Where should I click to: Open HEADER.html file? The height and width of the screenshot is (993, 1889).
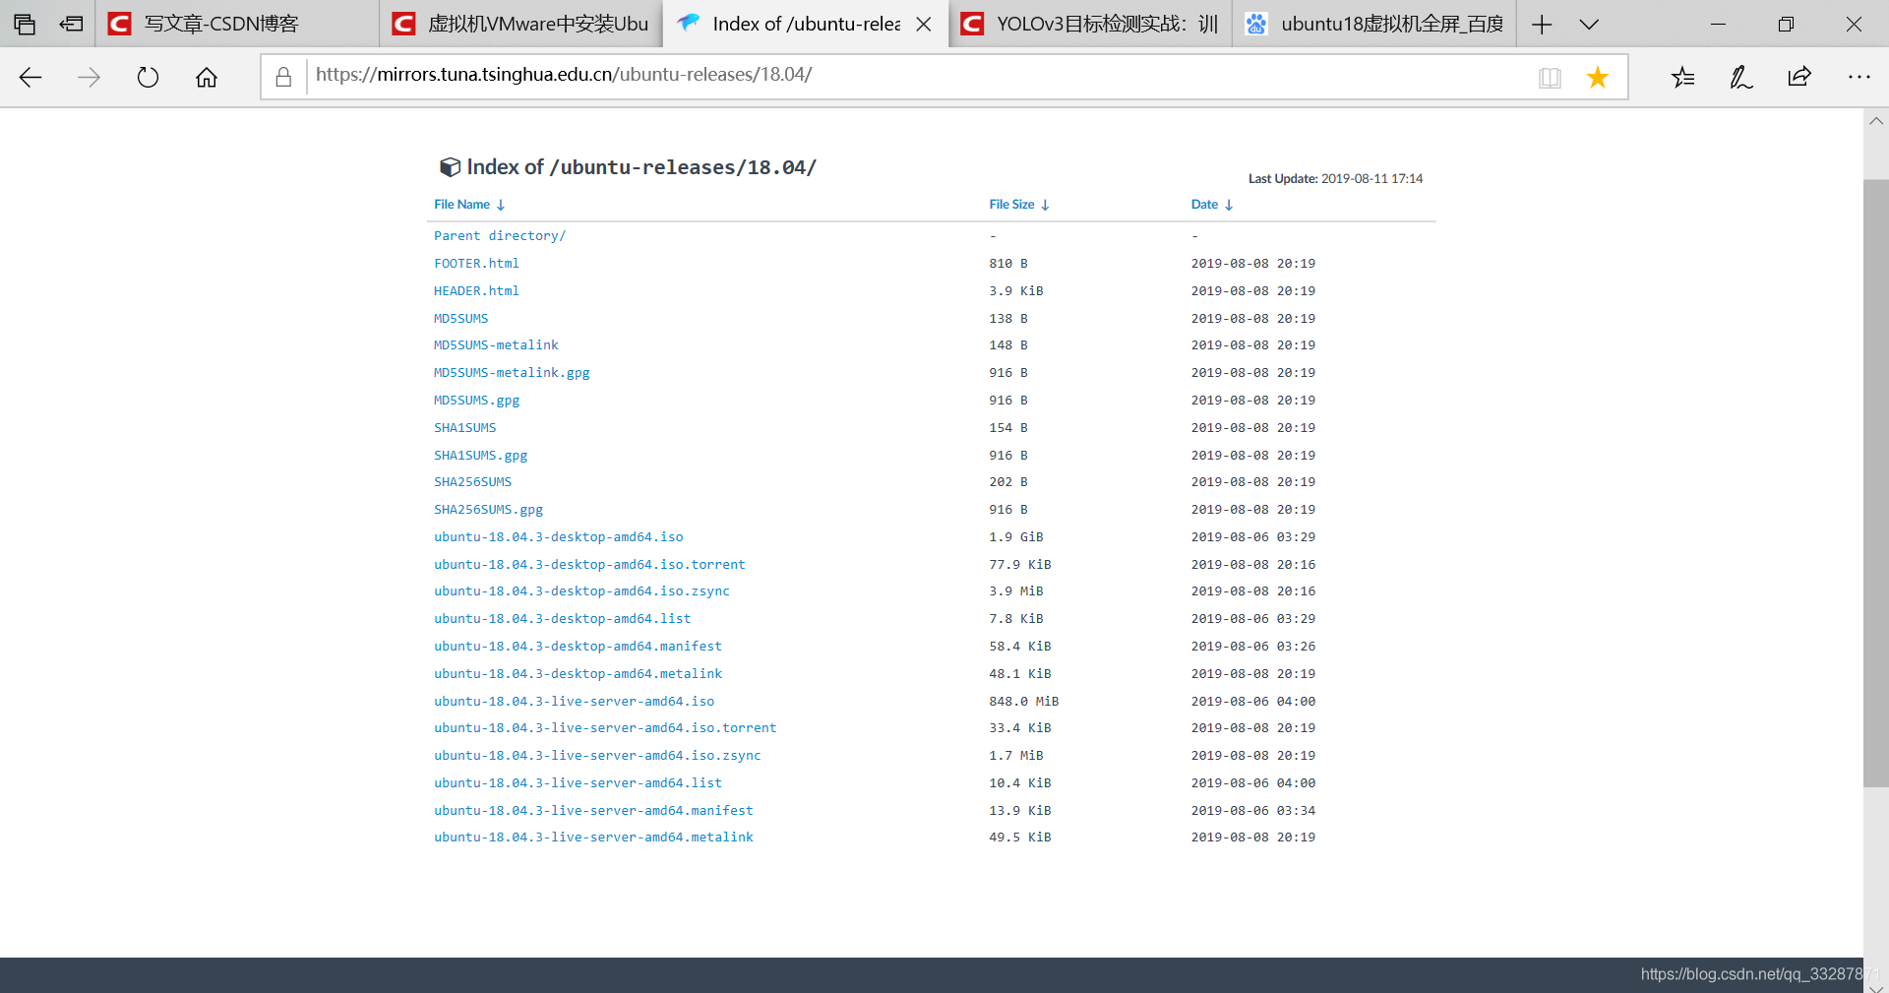pyautogui.click(x=476, y=291)
